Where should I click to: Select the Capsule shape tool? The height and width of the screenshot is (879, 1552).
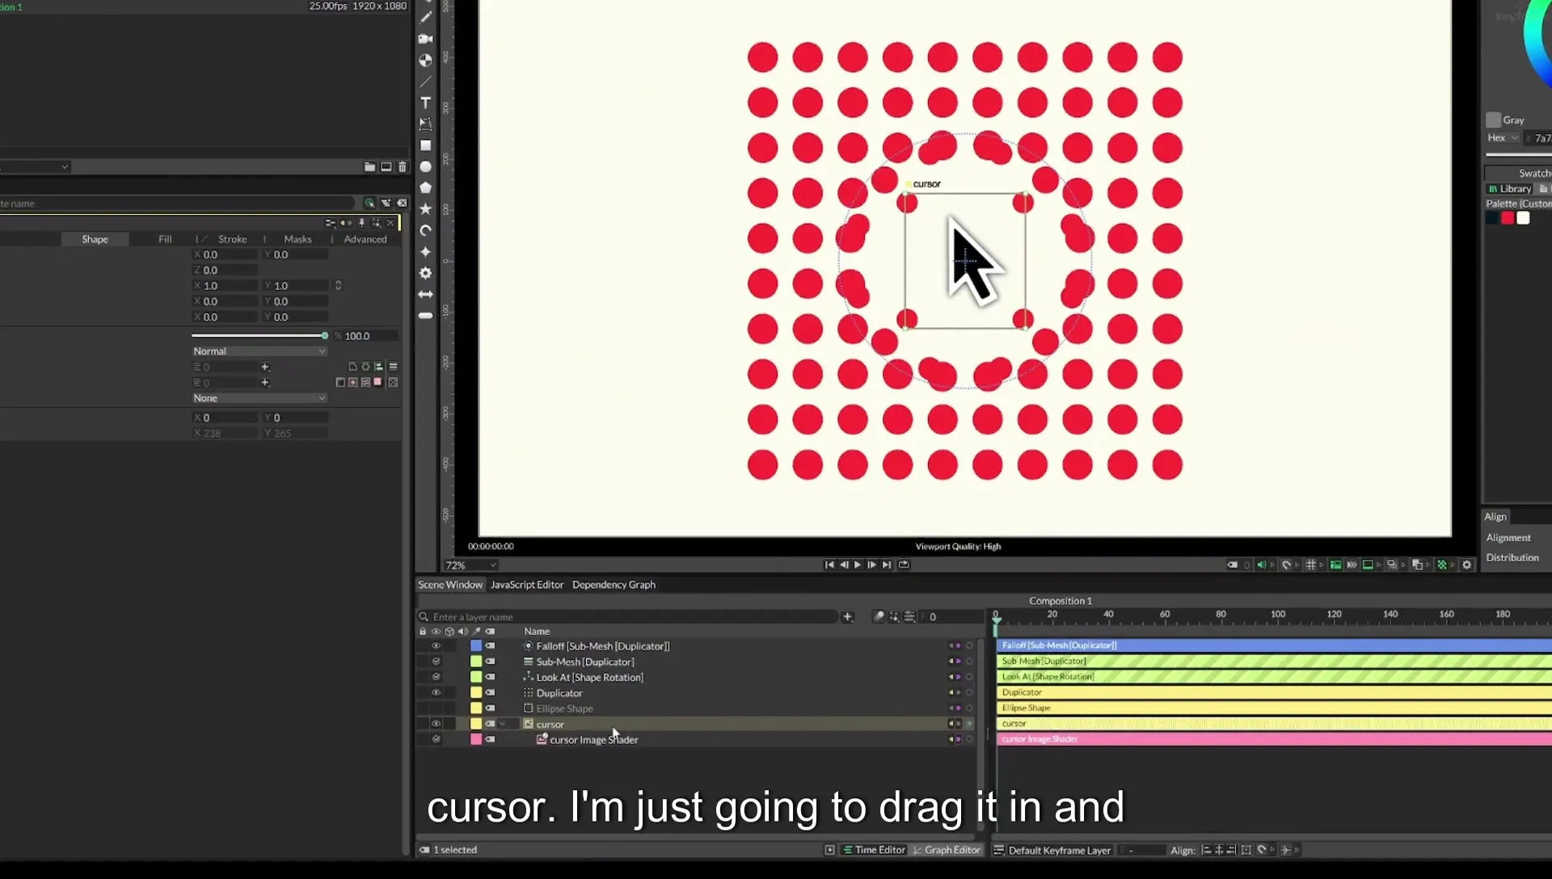coord(425,316)
